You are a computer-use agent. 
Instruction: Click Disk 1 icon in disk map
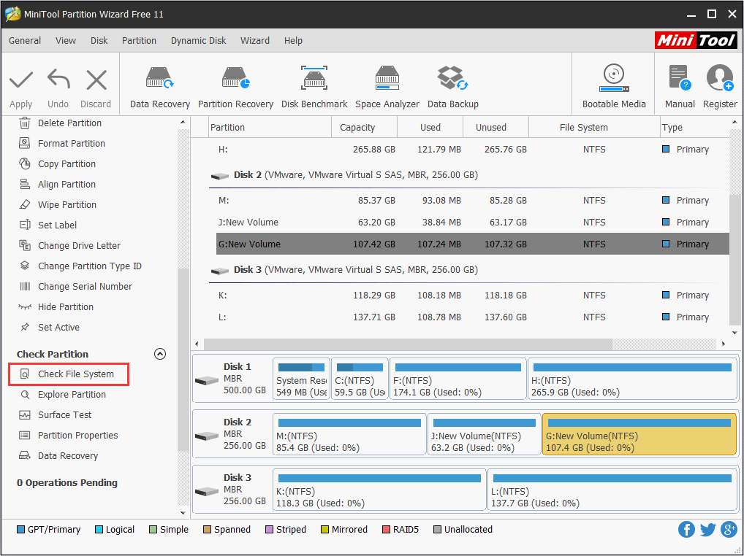[207, 380]
